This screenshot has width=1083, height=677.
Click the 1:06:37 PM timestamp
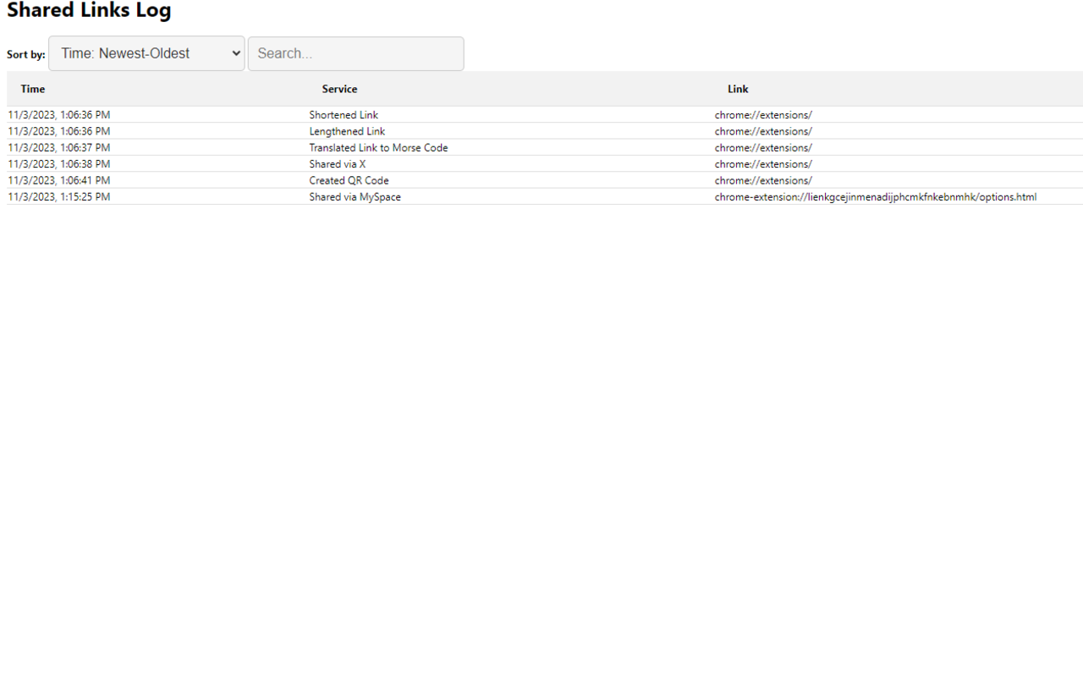59,148
